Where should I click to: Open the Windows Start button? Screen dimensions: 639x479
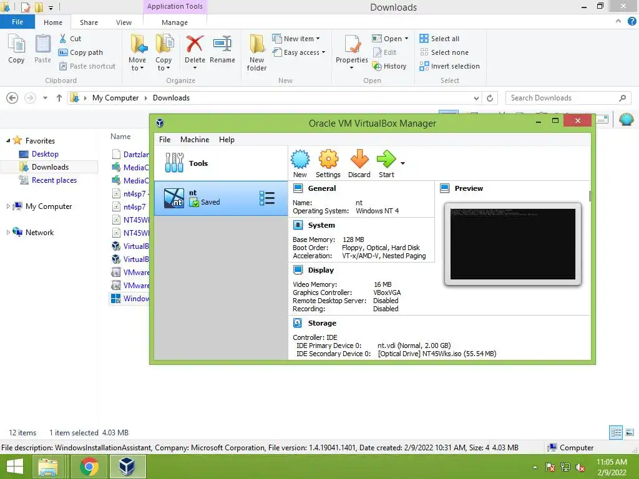15,467
